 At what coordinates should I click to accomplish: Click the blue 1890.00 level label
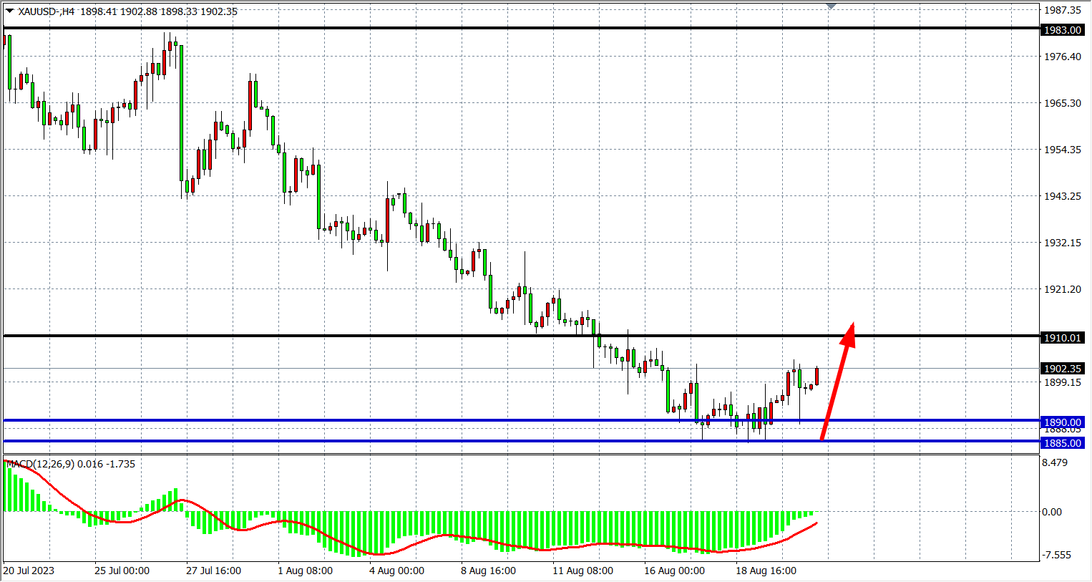tap(1062, 422)
